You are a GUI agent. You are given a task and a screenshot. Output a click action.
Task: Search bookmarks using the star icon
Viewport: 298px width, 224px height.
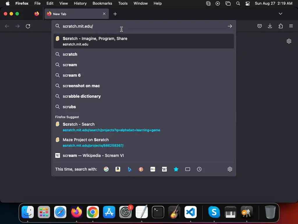click(176, 169)
